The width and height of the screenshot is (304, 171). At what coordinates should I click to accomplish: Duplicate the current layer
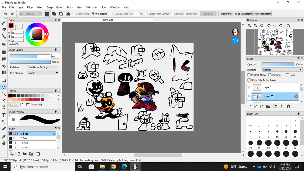tap(275, 106)
